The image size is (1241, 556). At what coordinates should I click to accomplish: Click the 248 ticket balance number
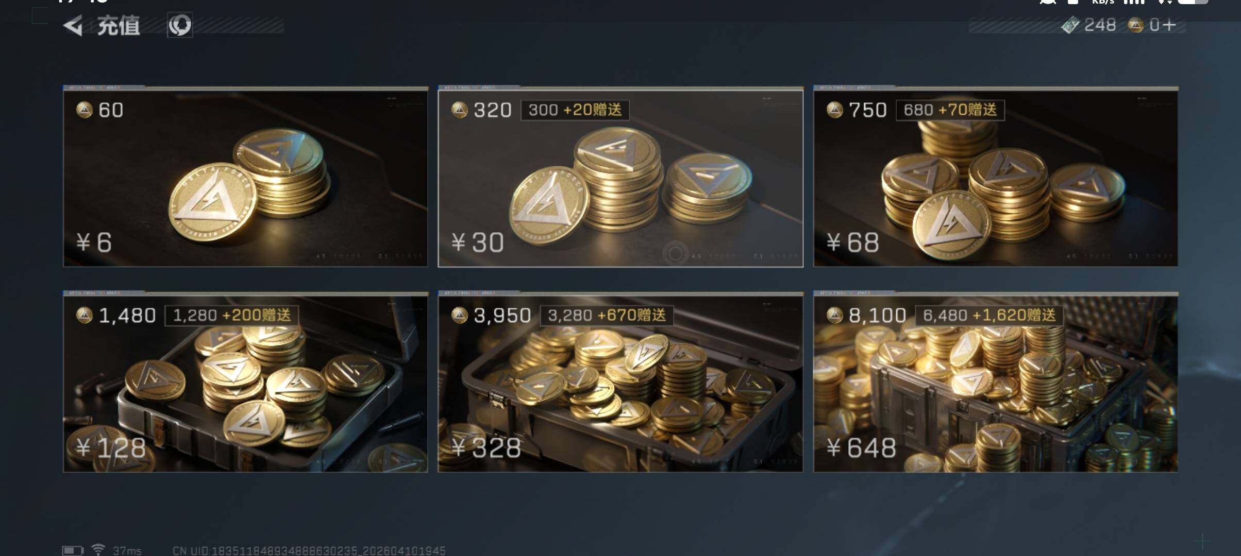(x=1100, y=25)
